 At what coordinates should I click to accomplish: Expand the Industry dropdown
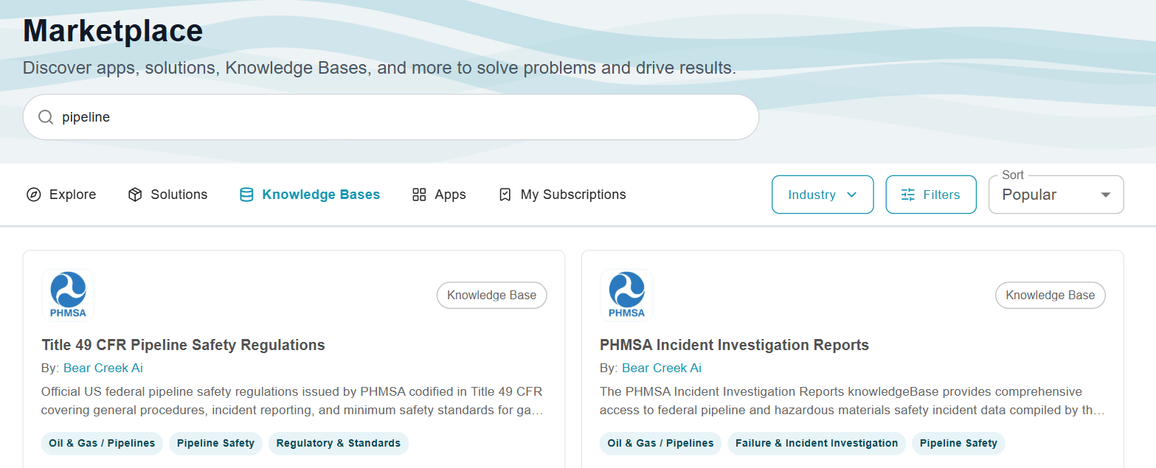823,195
